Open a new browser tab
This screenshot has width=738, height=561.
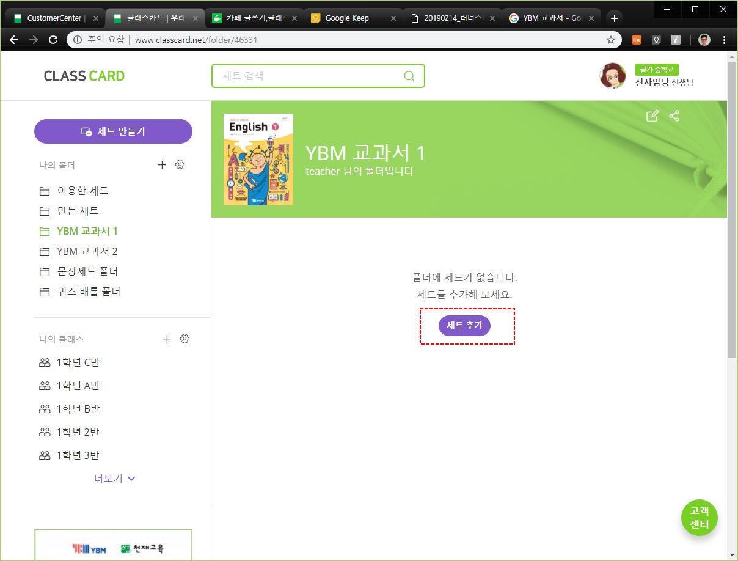pyautogui.click(x=615, y=18)
